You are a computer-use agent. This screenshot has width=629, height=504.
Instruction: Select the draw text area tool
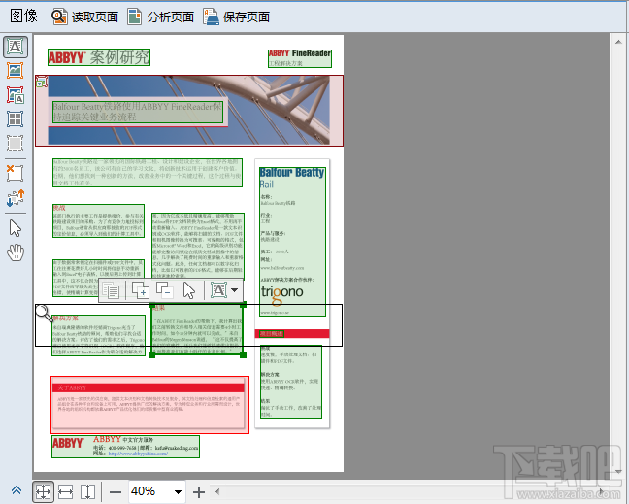click(x=16, y=47)
